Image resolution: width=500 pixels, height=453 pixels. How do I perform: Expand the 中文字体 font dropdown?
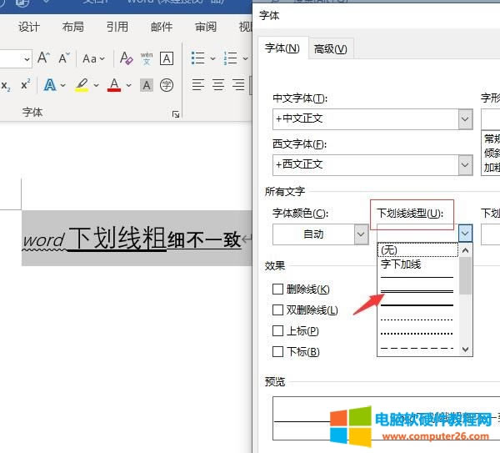[465, 119]
